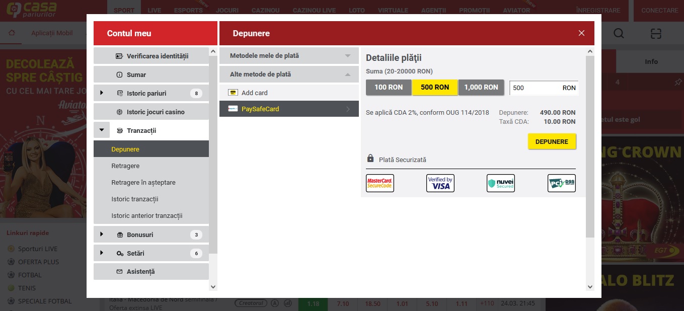This screenshot has width=684, height=311.
Task: Click the Add card payment method
Action: (x=289, y=93)
